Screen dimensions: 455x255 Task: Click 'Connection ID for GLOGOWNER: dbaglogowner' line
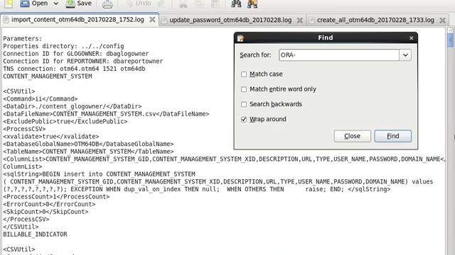pos(76,54)
